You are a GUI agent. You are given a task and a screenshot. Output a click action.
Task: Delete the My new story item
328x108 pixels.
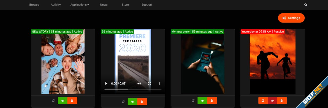pos(212,101)
